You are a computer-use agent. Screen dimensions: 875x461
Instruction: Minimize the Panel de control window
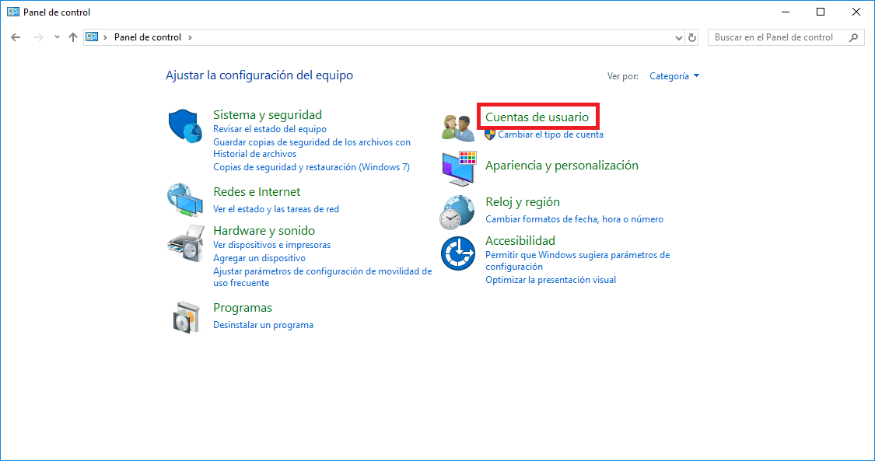point(785,12)
